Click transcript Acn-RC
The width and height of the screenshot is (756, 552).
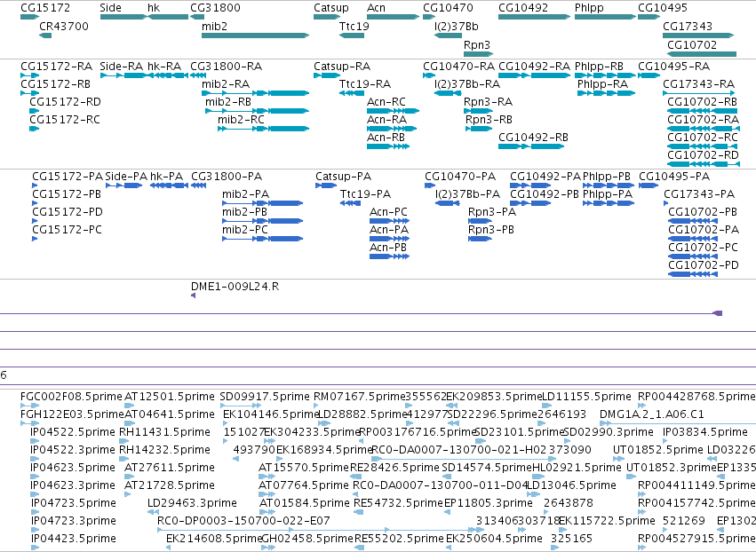point(386,102)
